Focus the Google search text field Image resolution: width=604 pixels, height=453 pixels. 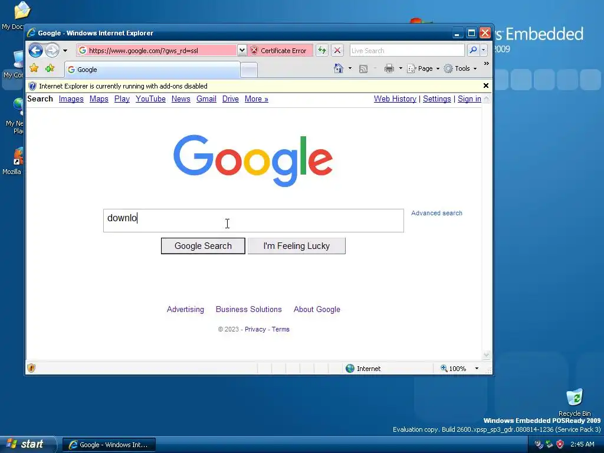254,221
